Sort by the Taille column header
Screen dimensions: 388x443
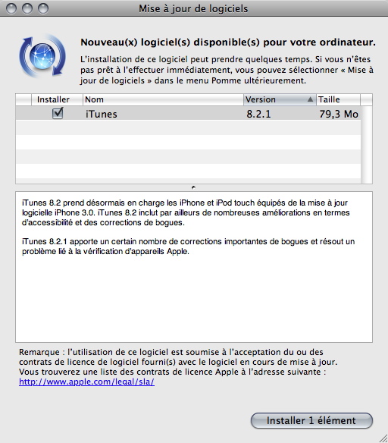pos(338,99)
